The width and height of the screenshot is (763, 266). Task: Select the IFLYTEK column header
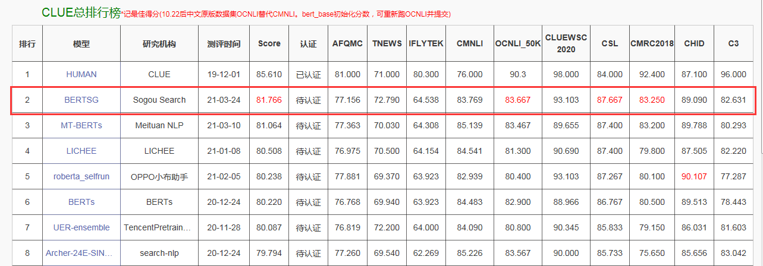(x=426, y=44)
